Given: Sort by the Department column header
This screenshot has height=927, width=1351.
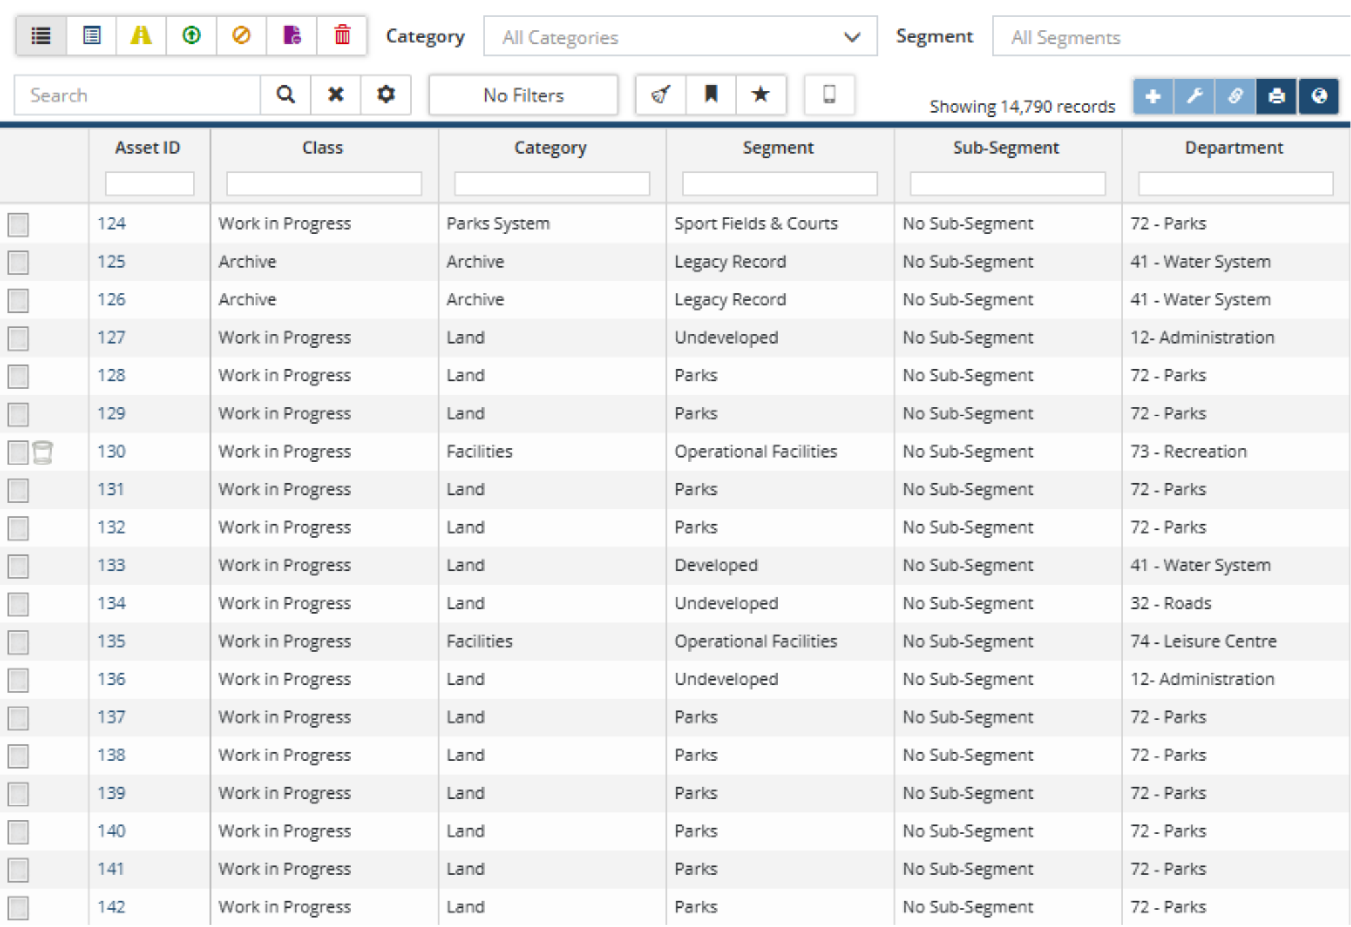Looking at the screenshot, I should click(x=1234, y=148).
